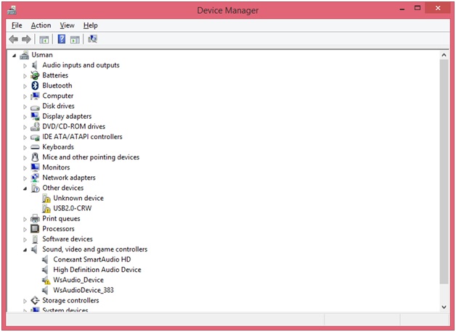Select the Conexant SmartAudio HD label
Image resolution: width=456 pixels, height=332 pixels.
[92, 260]
